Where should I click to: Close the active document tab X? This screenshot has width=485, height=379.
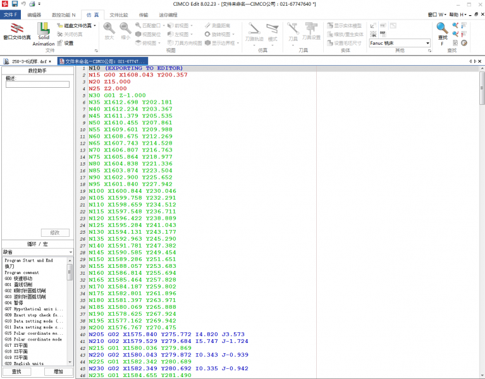(x=480, y=61)
